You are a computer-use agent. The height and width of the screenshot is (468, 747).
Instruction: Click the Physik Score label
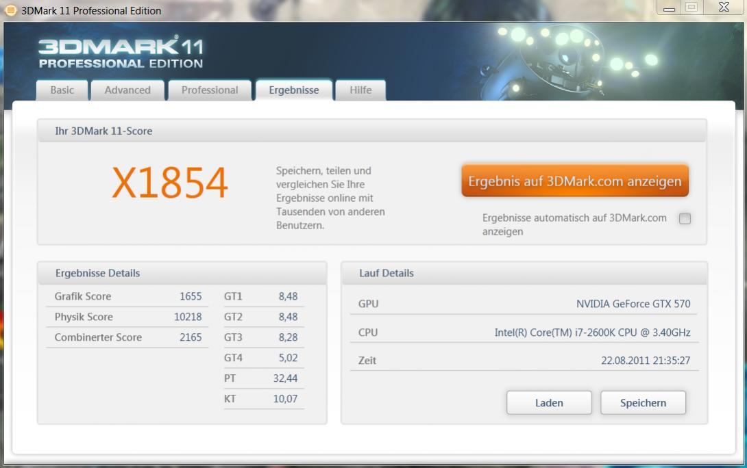click(x=84, y=317)
